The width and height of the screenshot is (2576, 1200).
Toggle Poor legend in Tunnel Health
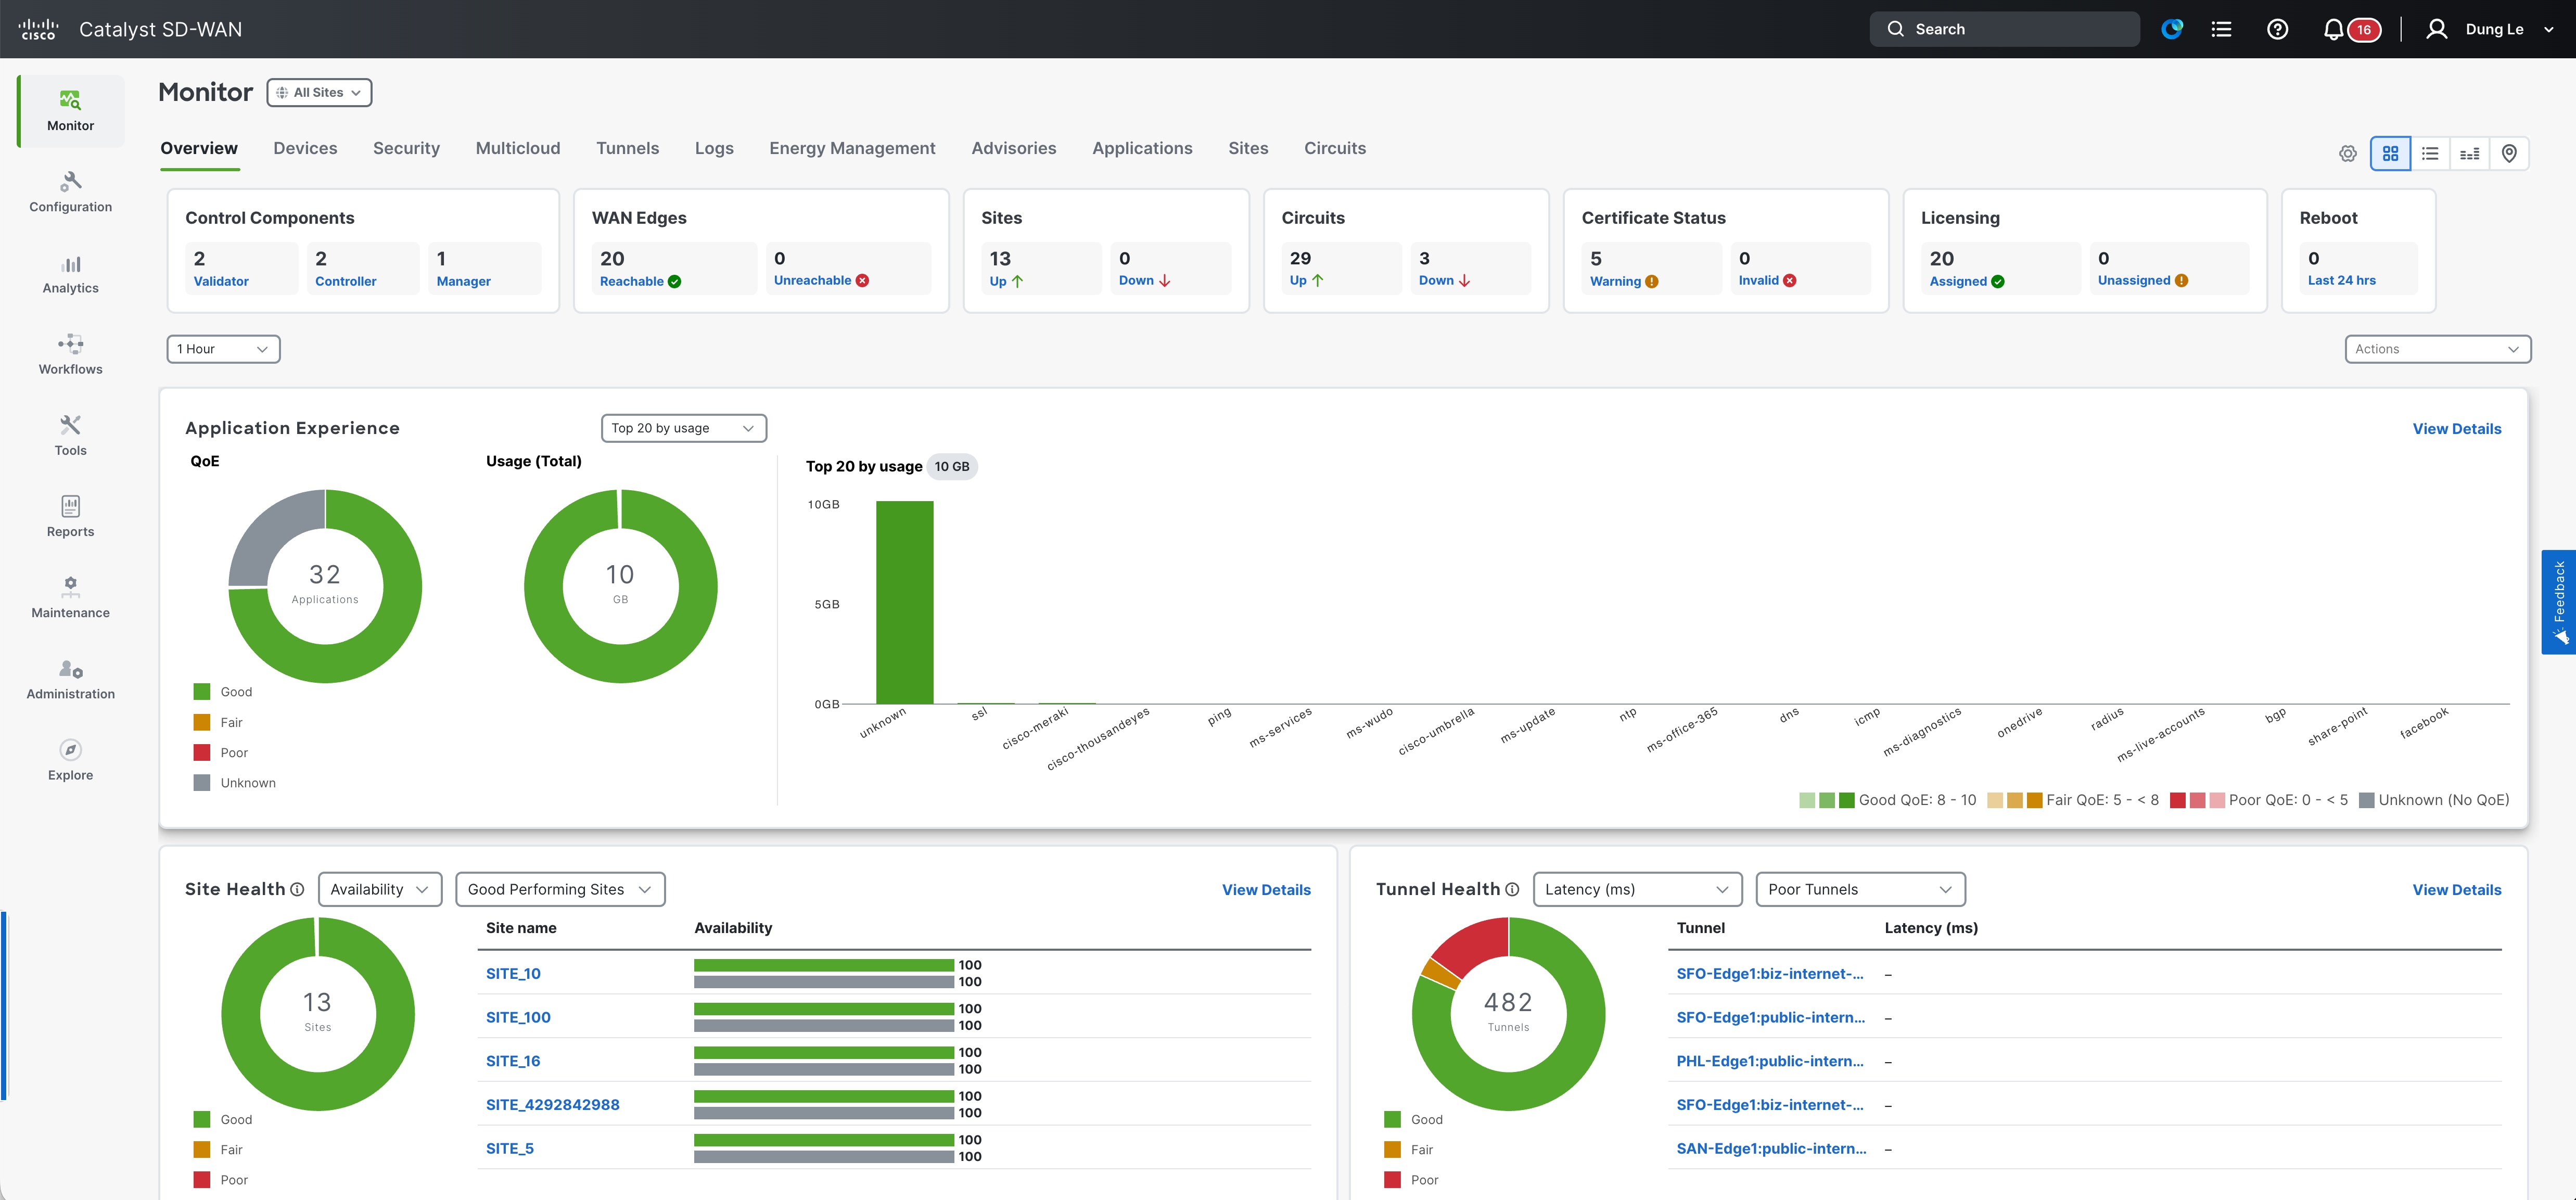pos(1412,1180)
